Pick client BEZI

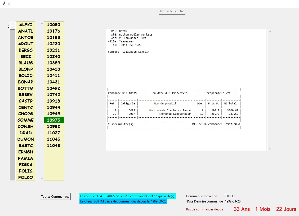coord(26,56)
